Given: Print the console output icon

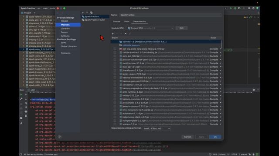Looking at the screenshot, I should tap(26, 112).
